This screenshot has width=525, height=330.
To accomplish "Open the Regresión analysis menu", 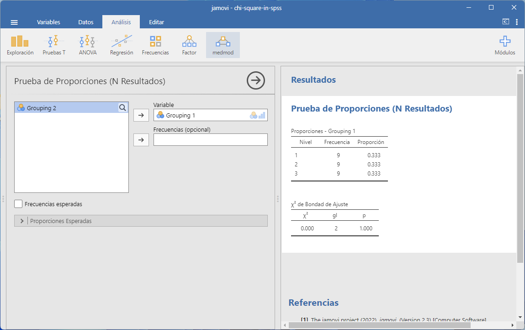I will tap(122, 45).
